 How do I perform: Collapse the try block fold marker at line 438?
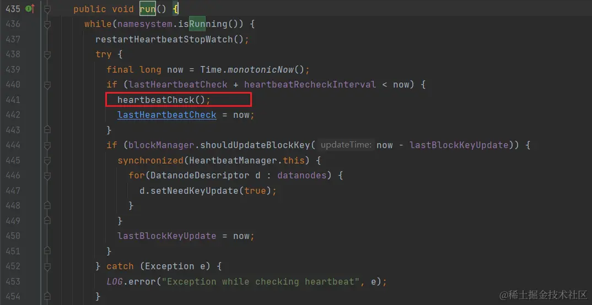tap(47, 55)
